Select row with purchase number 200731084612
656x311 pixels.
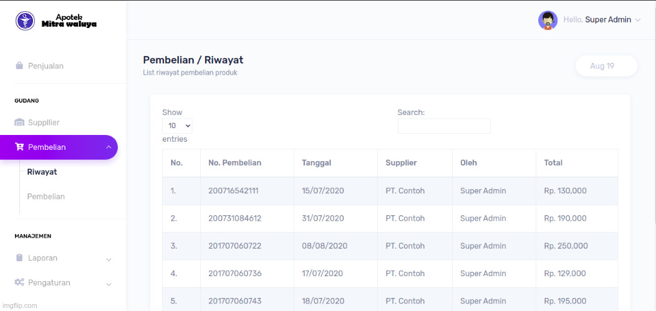click(234, 218)
